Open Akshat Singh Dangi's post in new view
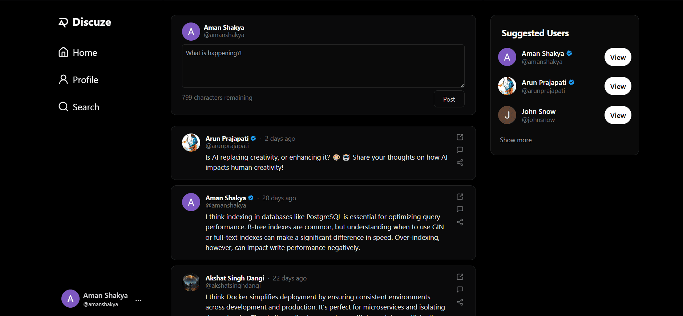The width and height of the screenshot is (683, 316). (460, 277)
